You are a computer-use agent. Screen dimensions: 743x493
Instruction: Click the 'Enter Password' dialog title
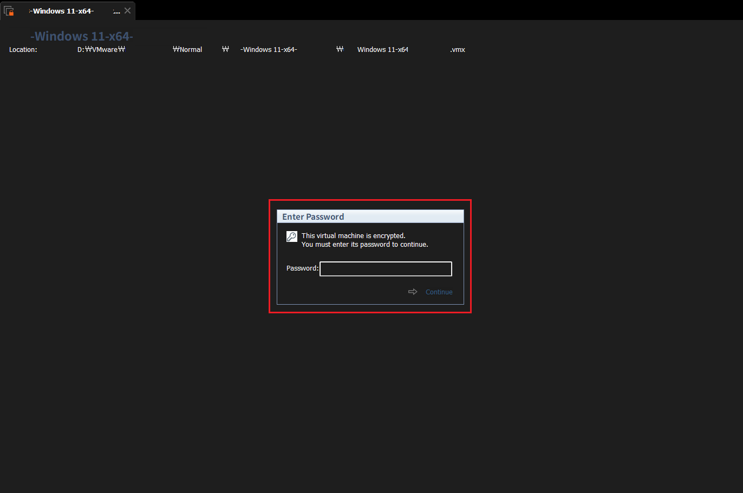(313, 217)
